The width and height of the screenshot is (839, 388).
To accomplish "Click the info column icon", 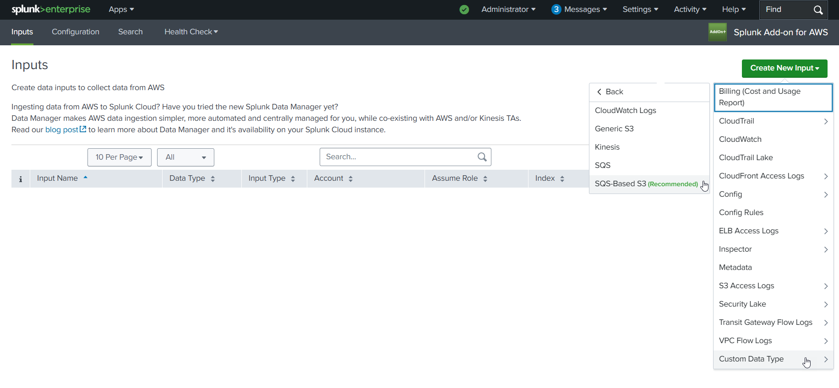I will 21,179.
